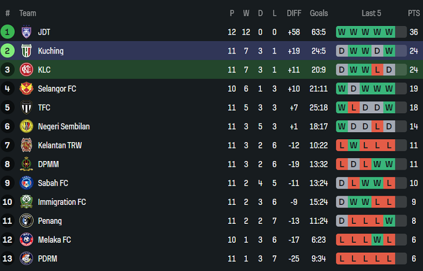Click the TFC black-and-white crest
Viewport: 423px width, 271px height.
26,107
